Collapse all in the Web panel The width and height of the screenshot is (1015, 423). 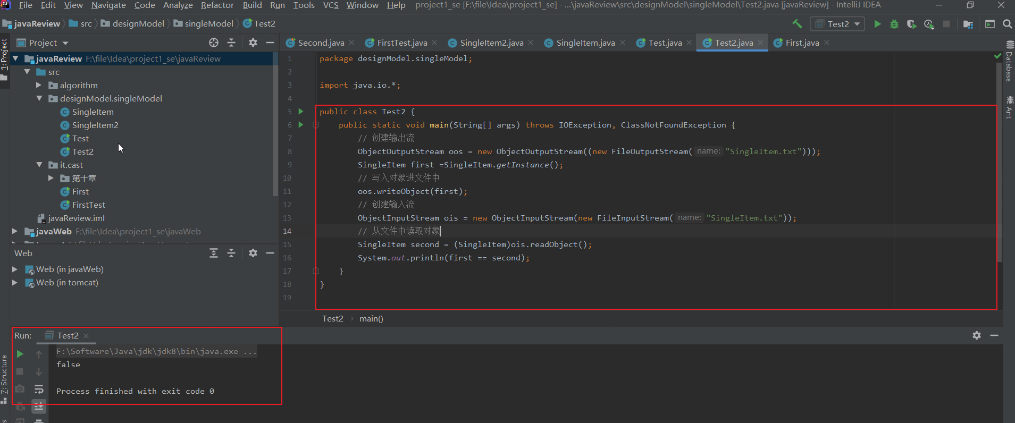click(x=231, y=253)
